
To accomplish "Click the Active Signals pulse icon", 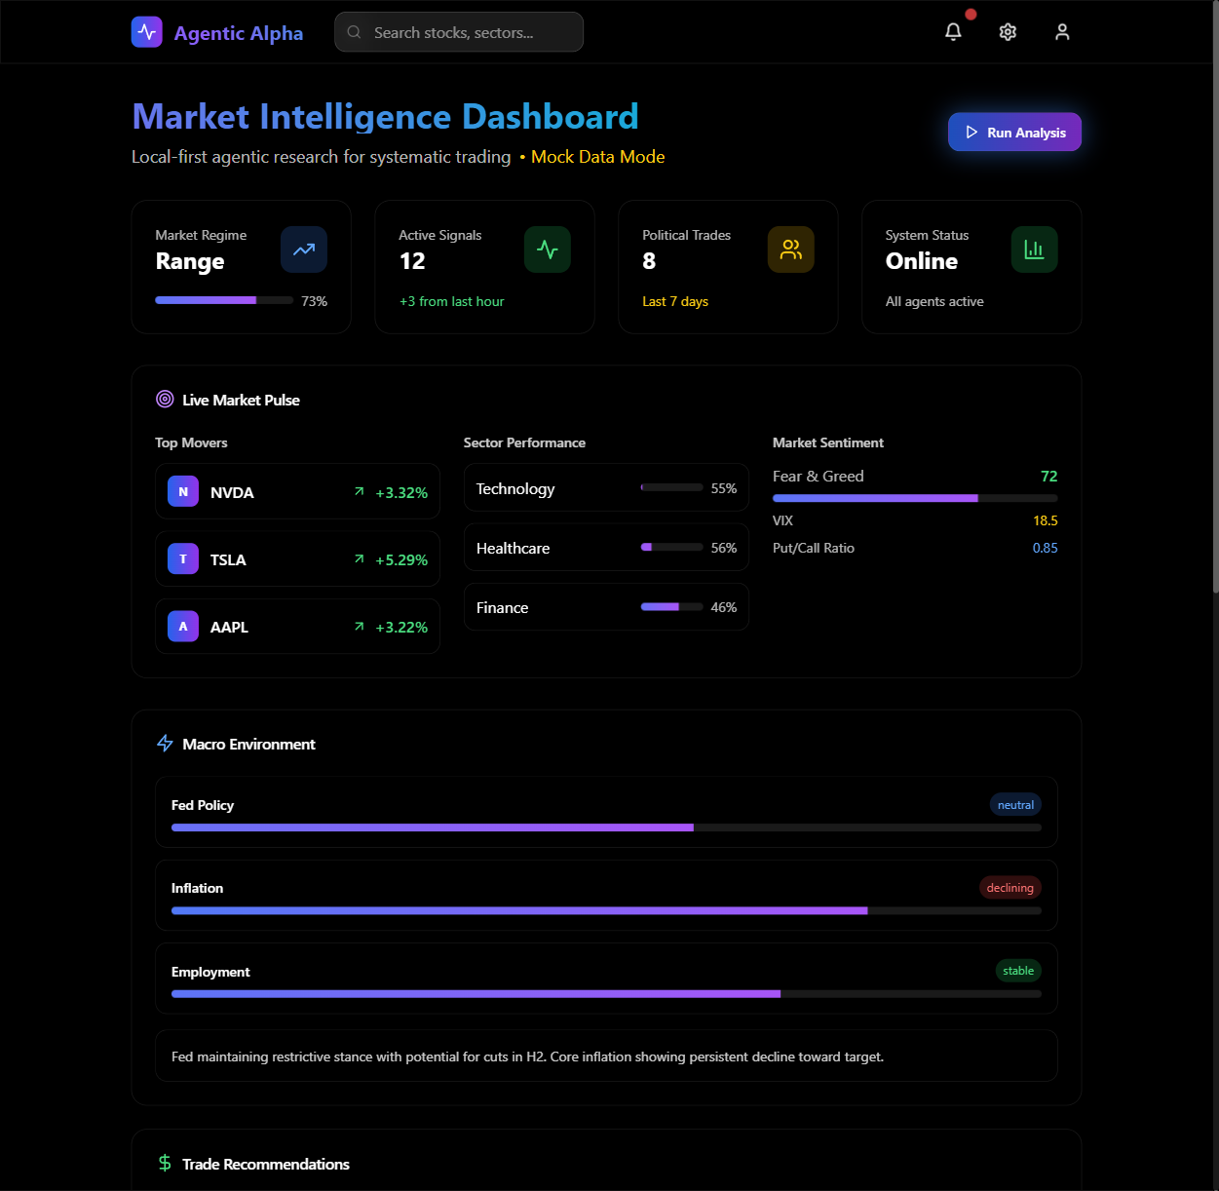I will (x=548, y=250).
